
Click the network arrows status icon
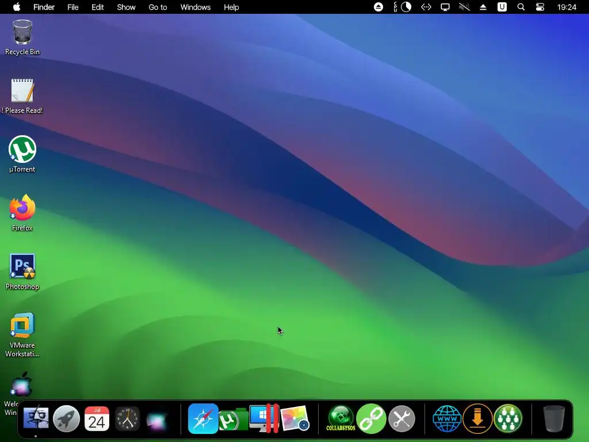pos(426,7)
